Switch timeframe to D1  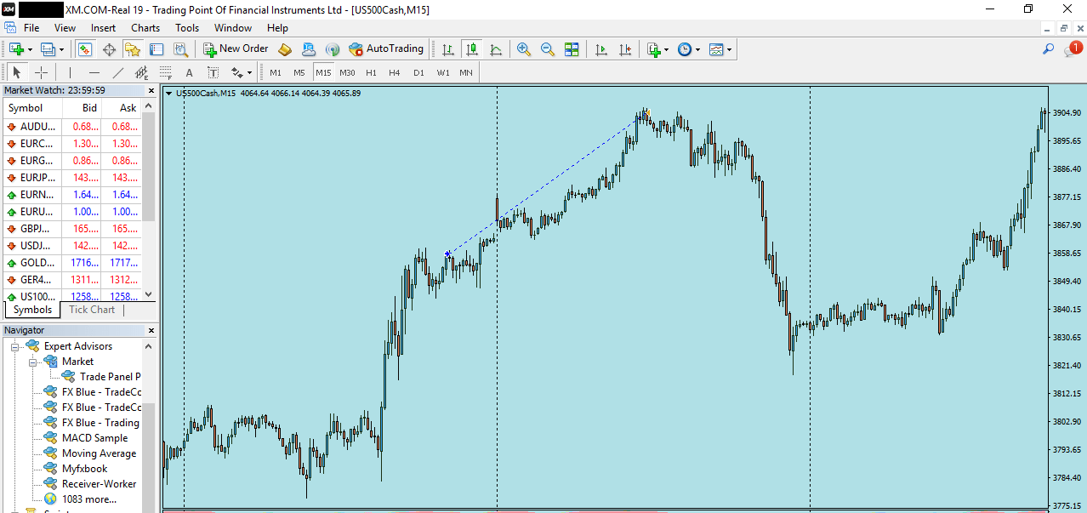pos(418,72)
